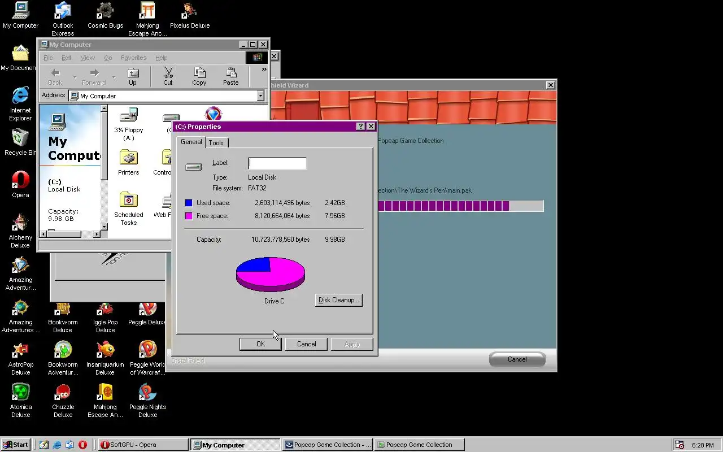Open the Atomica Deluxe desktop shortcut
This screenshot has height=452, width=723.
[20, 400]
